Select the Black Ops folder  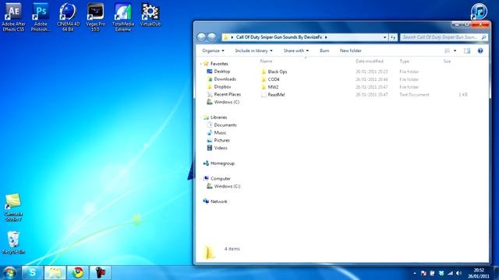point(274,72)
